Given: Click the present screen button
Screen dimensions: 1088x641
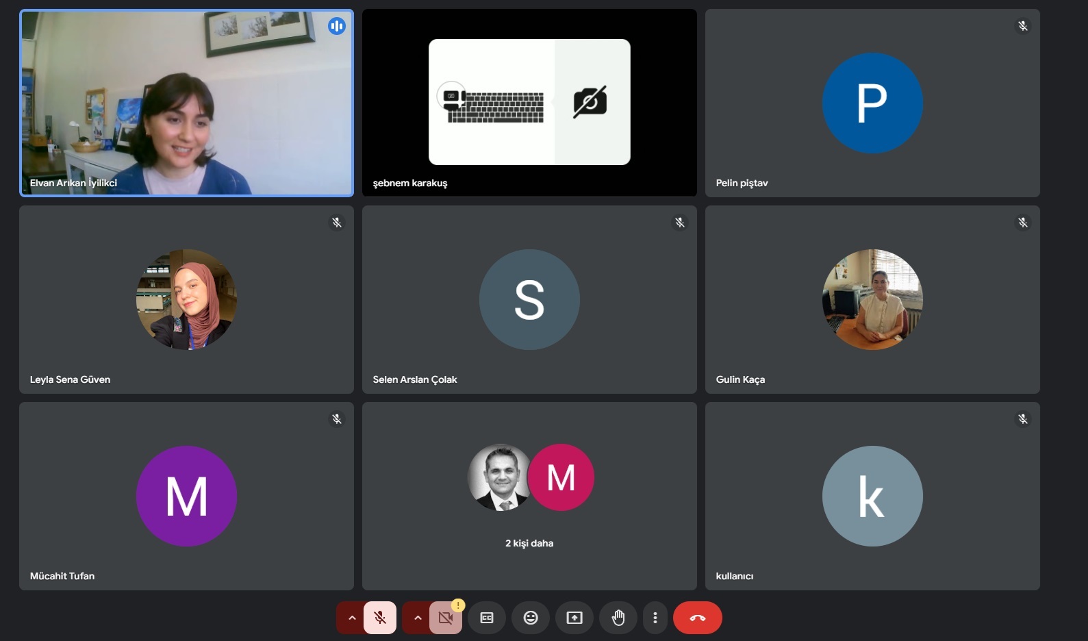Looking at the screenshot, I should click(574, 618).
